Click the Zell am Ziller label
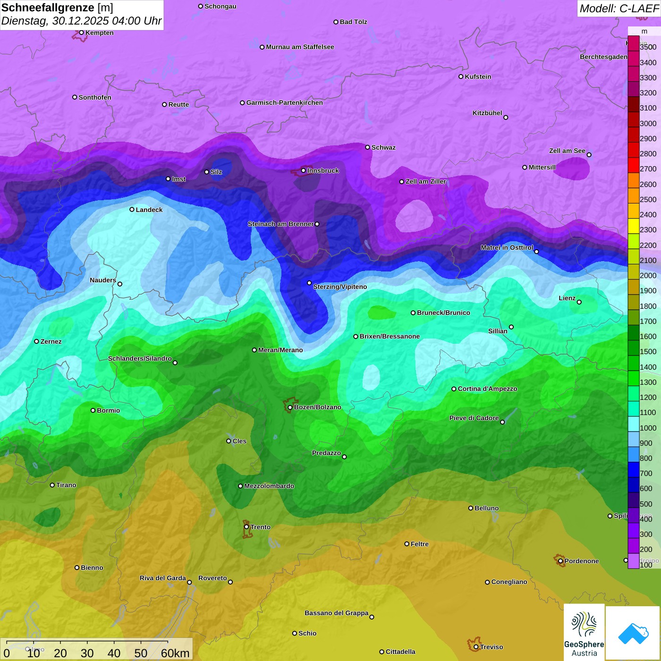This screenshot has height=661, width=661. click(426, 181)
